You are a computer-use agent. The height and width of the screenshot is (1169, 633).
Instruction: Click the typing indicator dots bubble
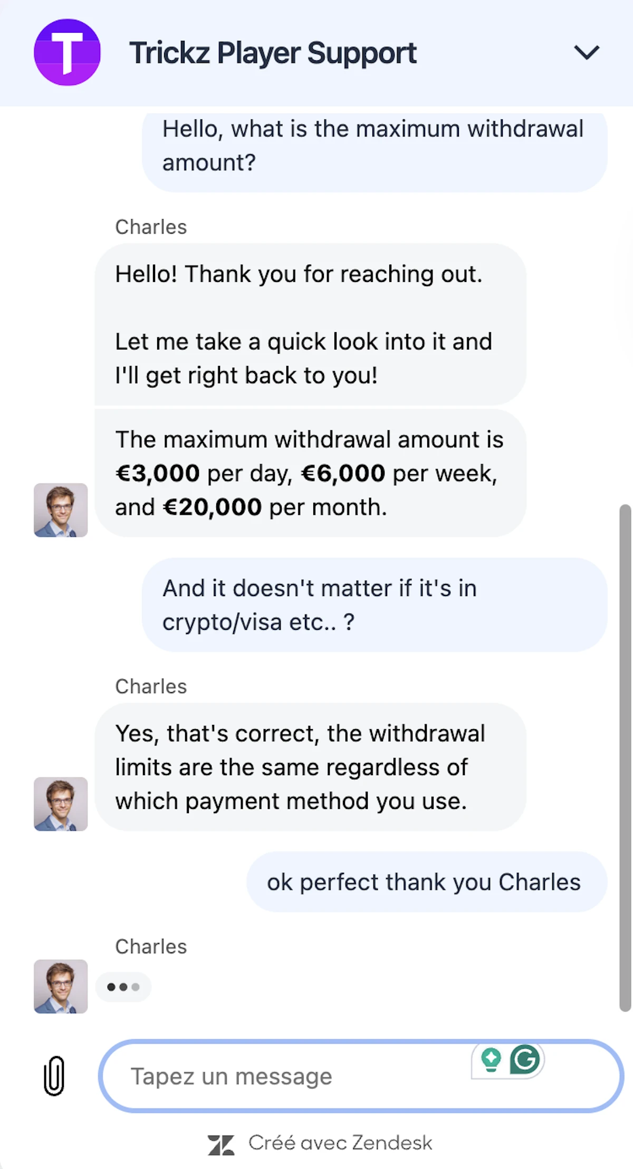pos(123,986)
